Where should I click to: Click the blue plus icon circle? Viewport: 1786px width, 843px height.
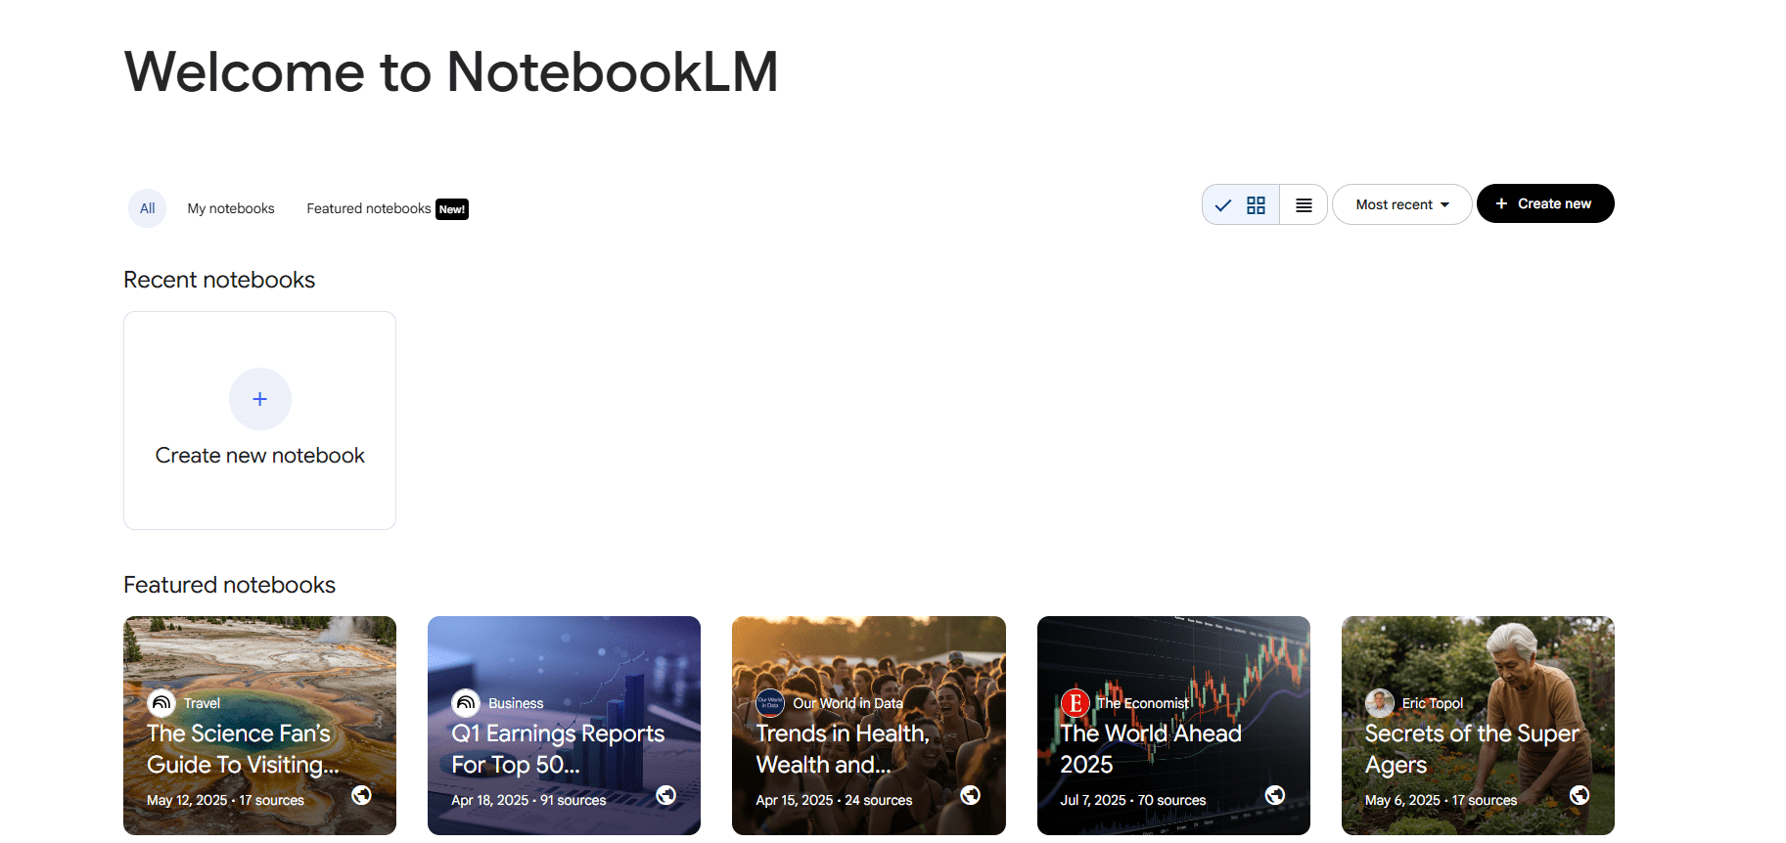click(x=260, y=399)
